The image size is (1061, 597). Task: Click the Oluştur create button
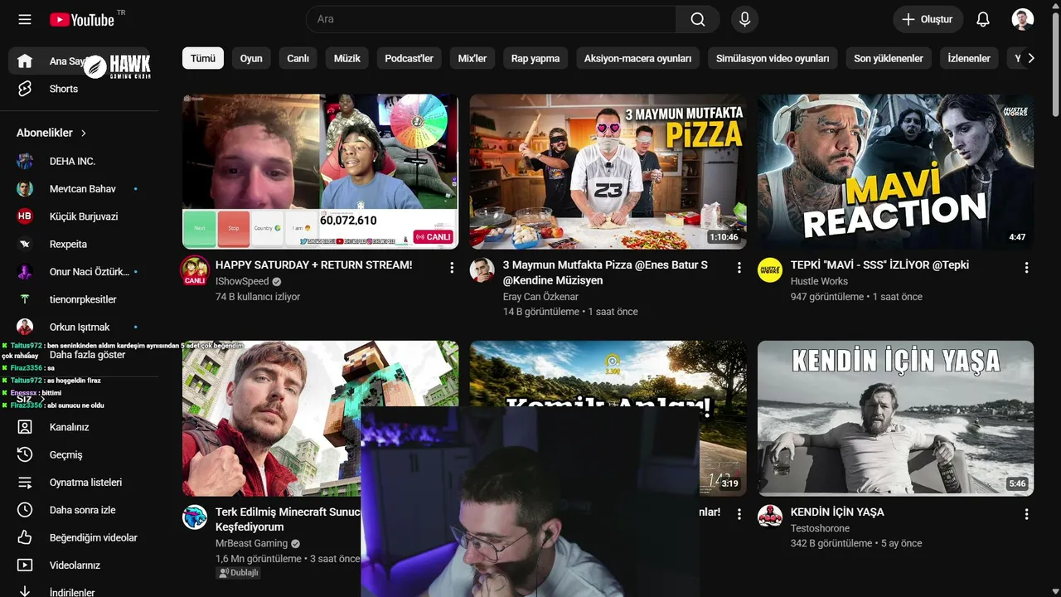928,19
